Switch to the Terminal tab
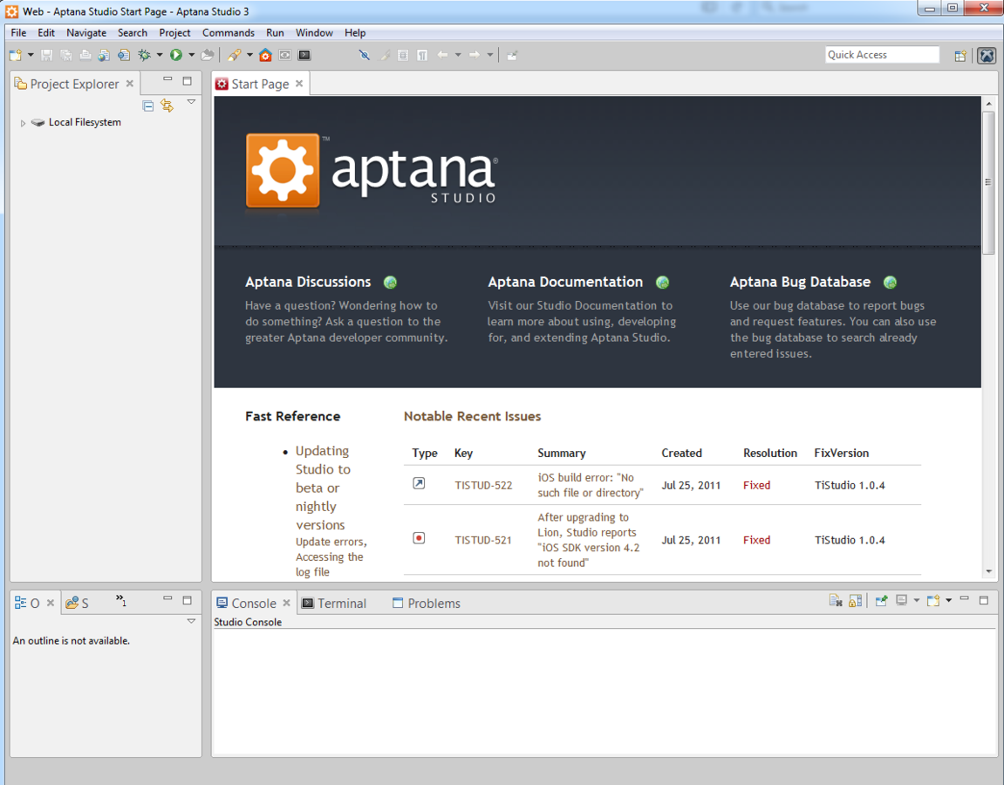 pos(334,604)
